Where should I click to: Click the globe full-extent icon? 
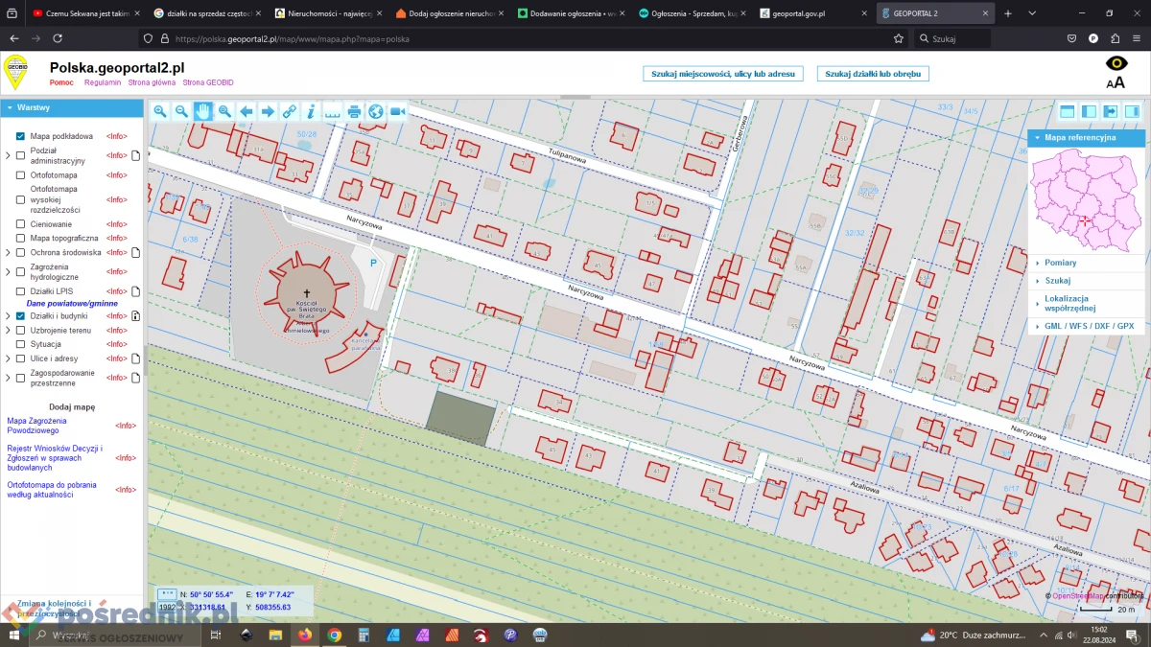374,111
